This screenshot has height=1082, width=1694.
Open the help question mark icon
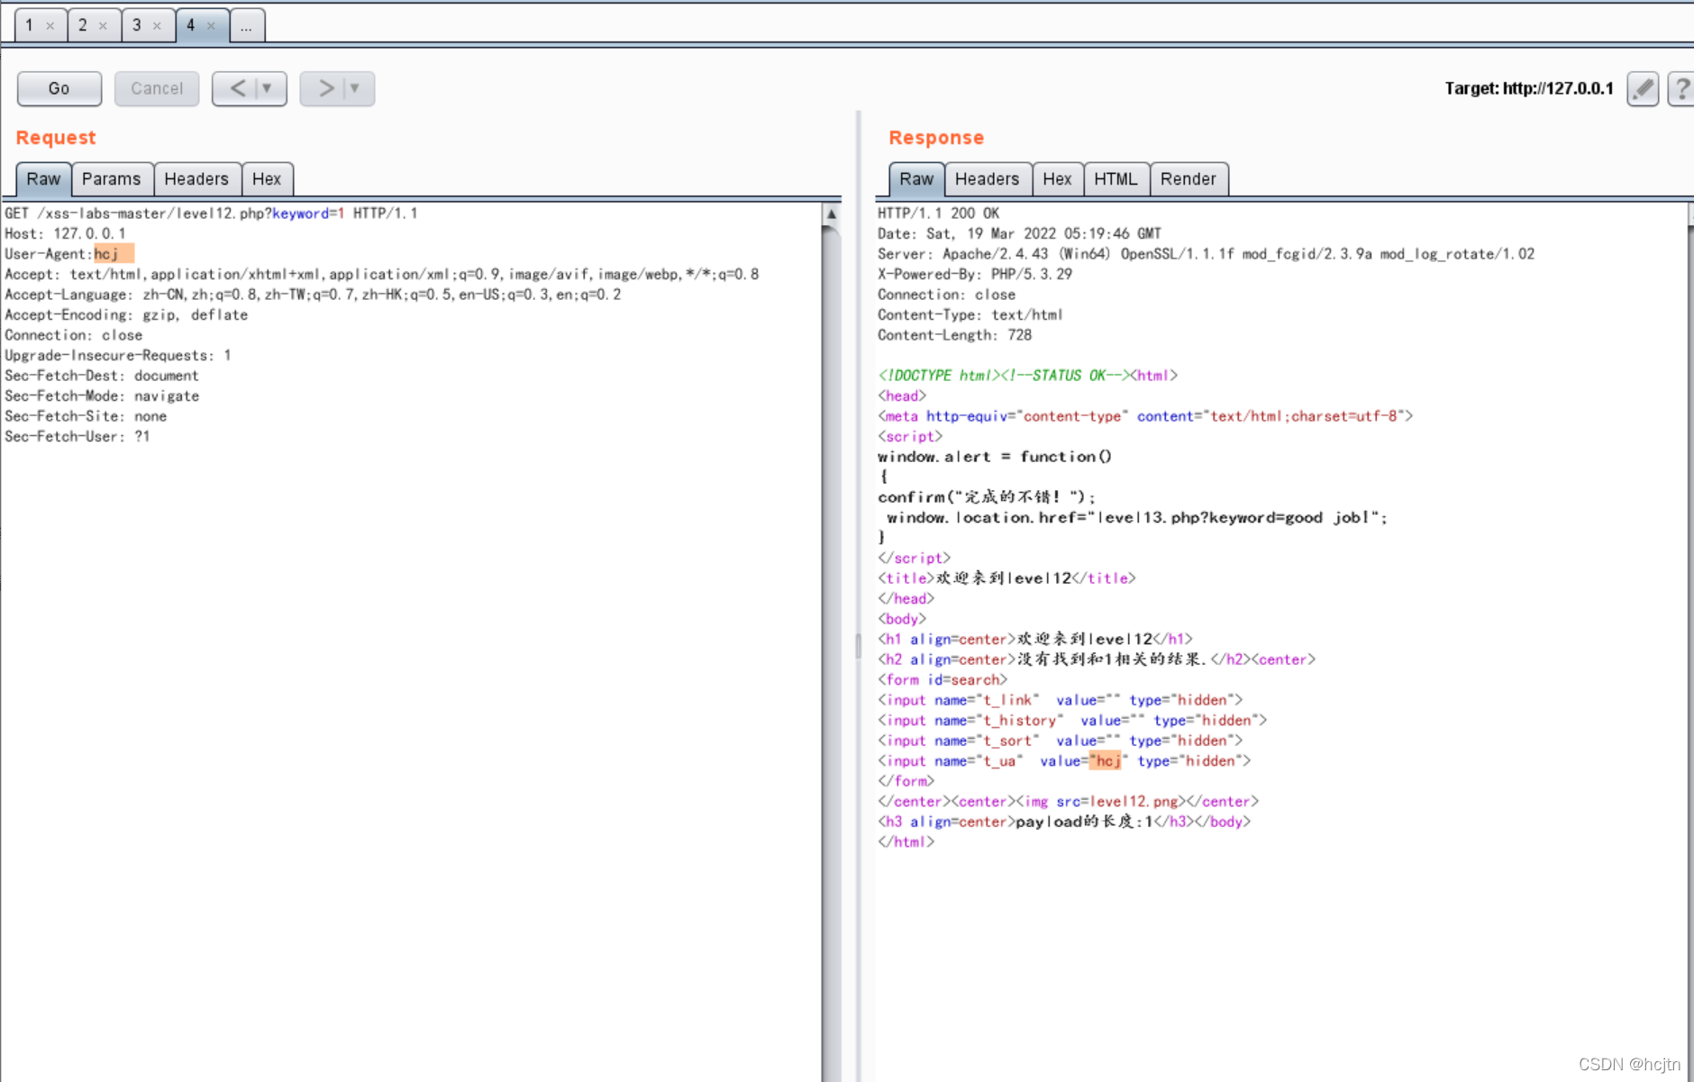[x=1681, y=88]
